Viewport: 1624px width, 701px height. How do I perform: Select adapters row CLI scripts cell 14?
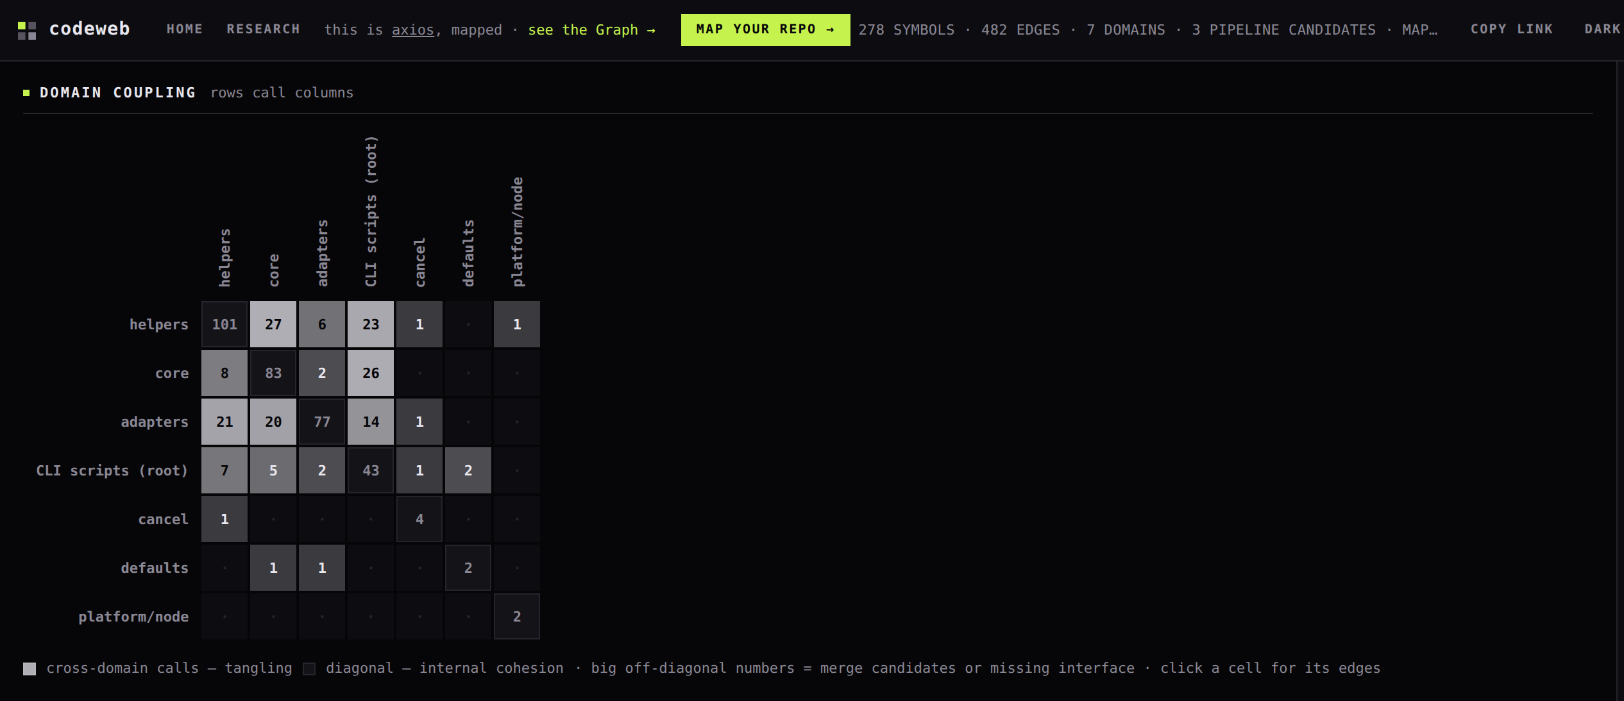point(371,422)
